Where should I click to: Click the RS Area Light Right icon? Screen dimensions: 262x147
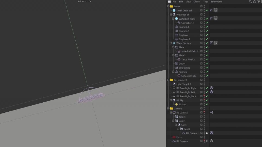(x=174, y=88)
